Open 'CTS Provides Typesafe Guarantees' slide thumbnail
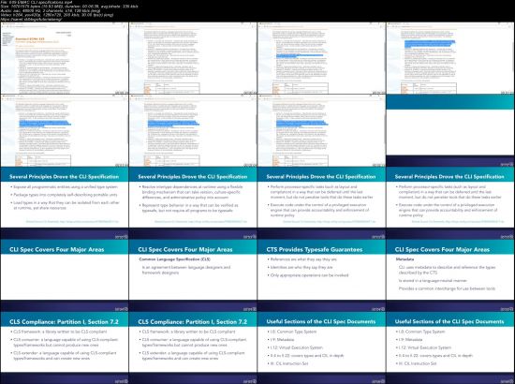 [x=321, y=276]
